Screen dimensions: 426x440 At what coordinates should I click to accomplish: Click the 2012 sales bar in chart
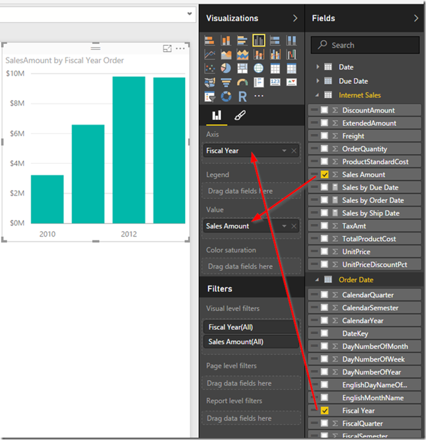tap(129, 150)
